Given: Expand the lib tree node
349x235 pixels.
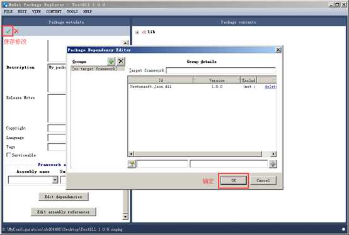Looking at the screenshot, I should point(137,33).
